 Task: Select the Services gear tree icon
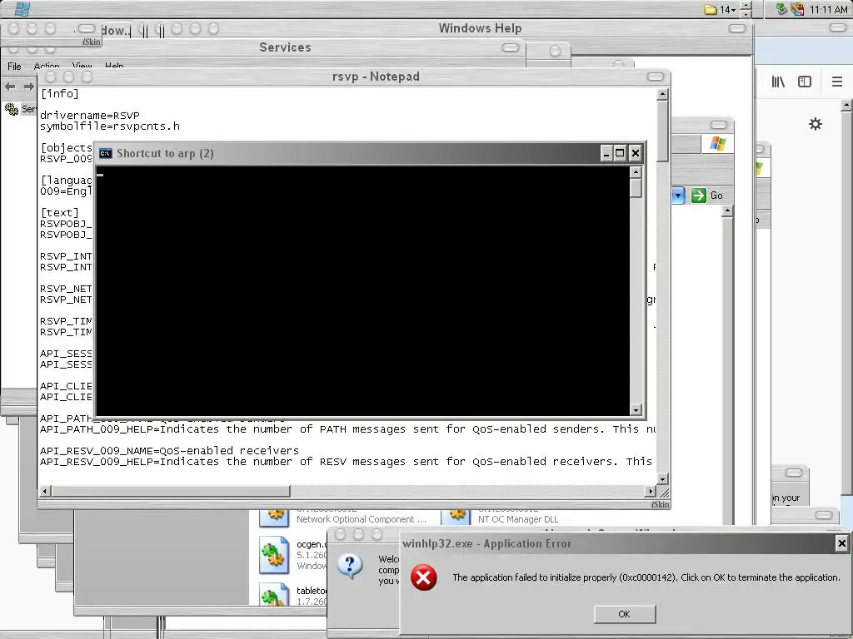pyautogui.click(x=12, y=109)
